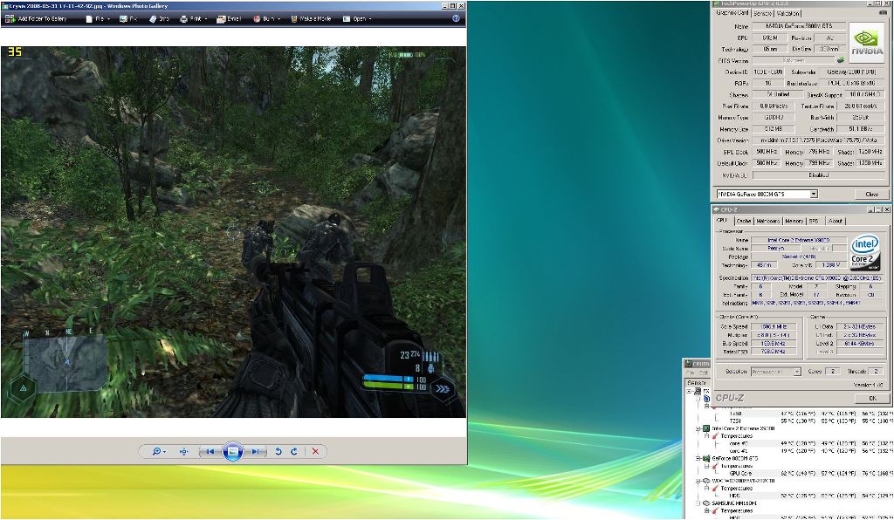This screenshot has width=894, height=520.
Task: Click the NVIDIA logo in GPU-Z
Action: [867, 41]
